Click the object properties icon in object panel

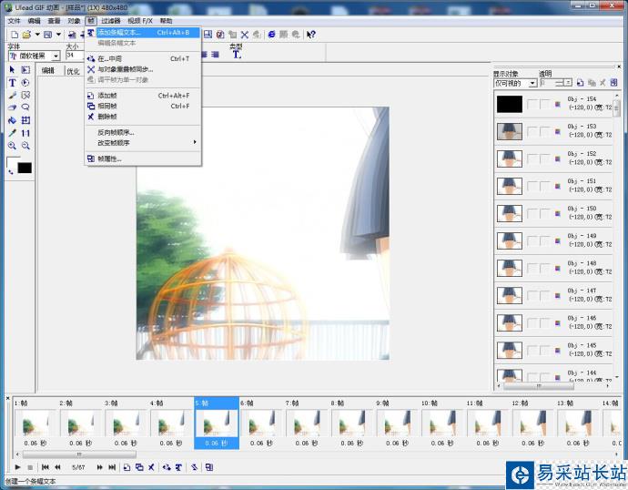[613, 83]
